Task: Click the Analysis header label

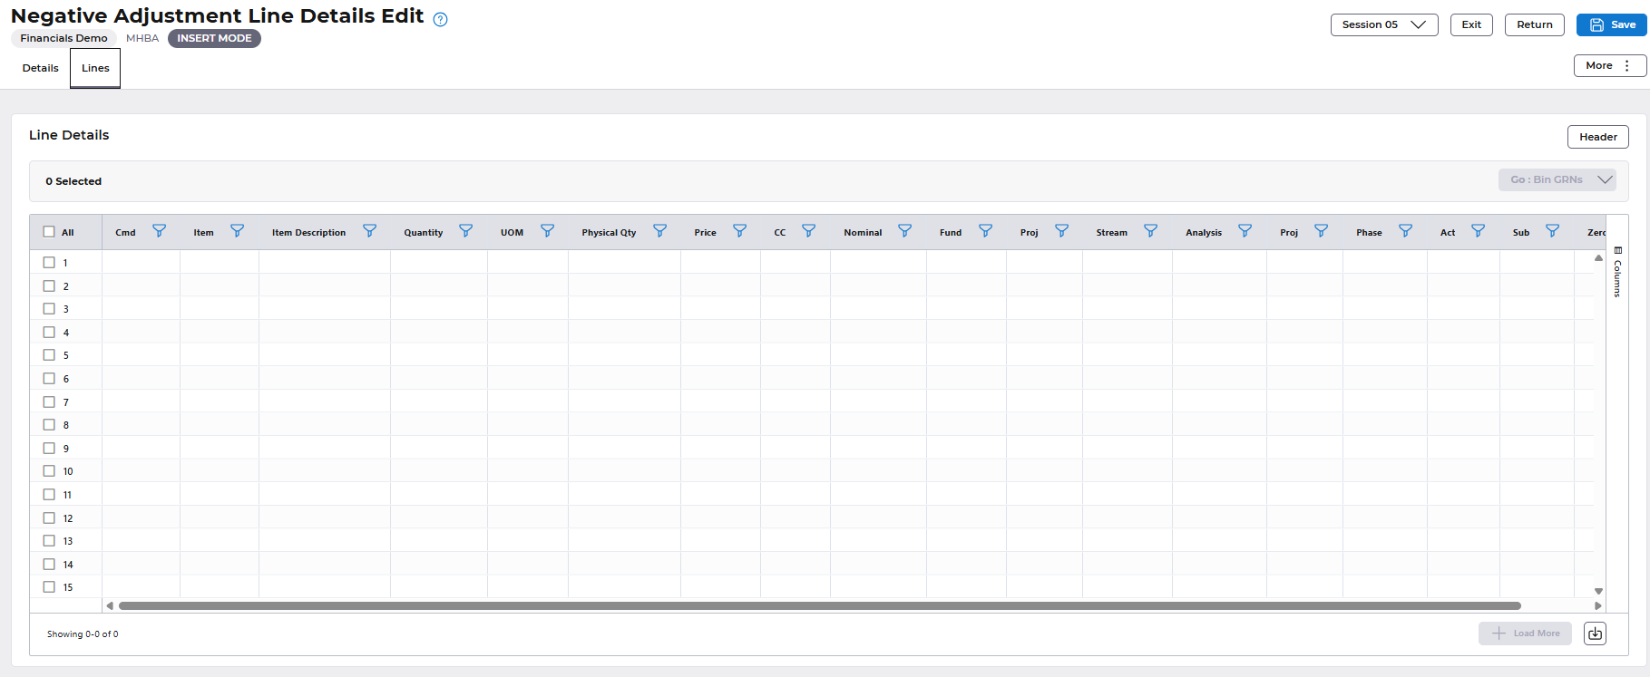Action: (x=1204, y=233)
